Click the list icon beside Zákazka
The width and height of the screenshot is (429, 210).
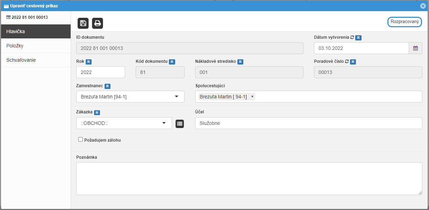[179, 123]
